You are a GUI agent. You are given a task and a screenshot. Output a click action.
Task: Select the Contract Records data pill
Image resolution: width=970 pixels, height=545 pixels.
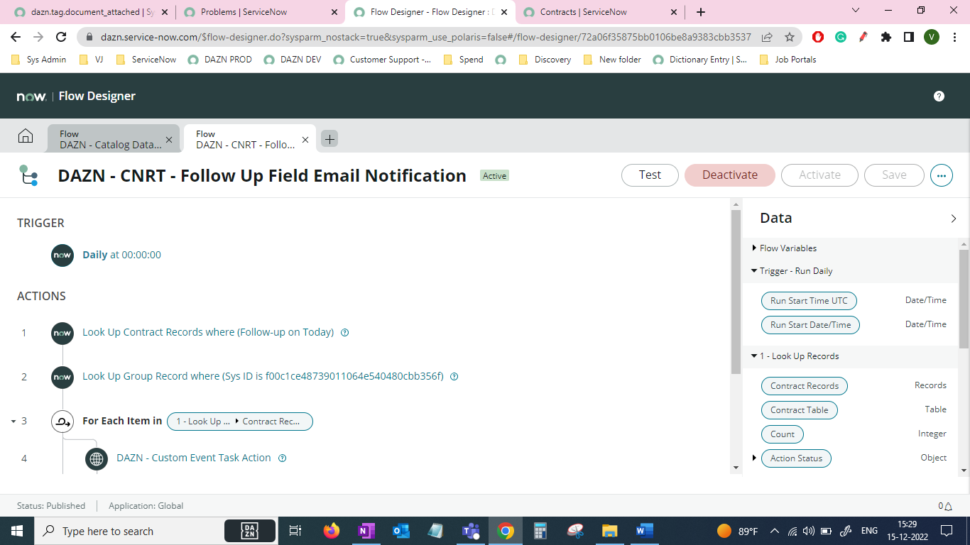(x=805, y=386)
